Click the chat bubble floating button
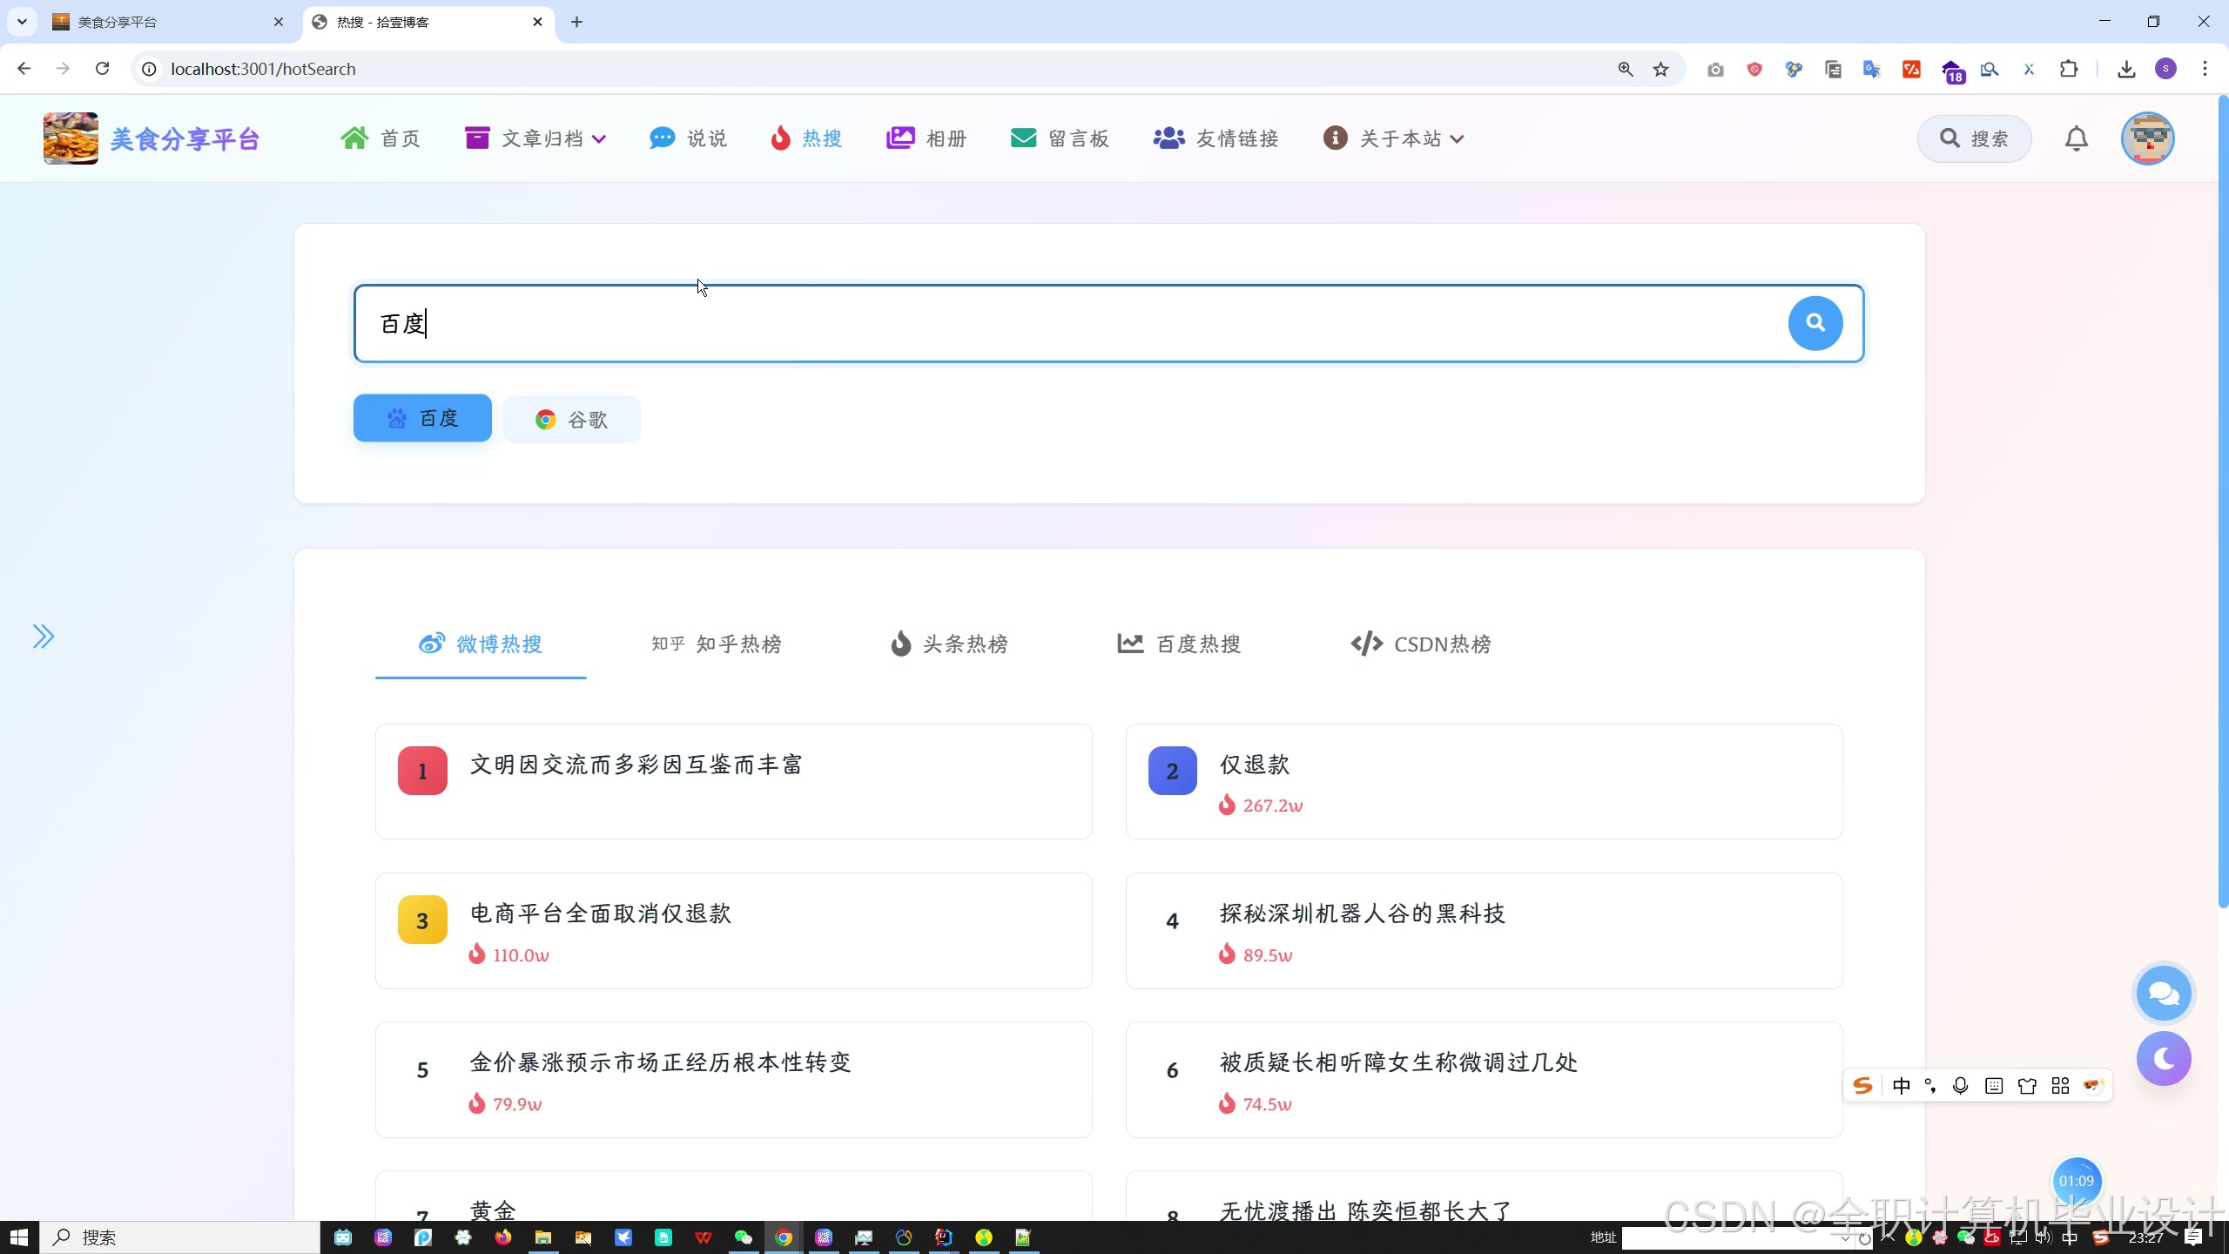This screenshot has height=1254, width=2229. pyautogui.click(x=2163, y=994)
